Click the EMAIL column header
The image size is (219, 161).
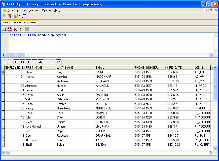115,68
